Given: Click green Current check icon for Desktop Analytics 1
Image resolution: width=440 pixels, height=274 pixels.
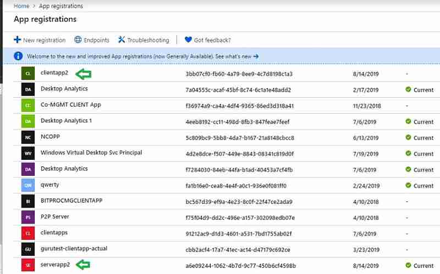Looking at the screenshot, I should click(x=408, y=121).
